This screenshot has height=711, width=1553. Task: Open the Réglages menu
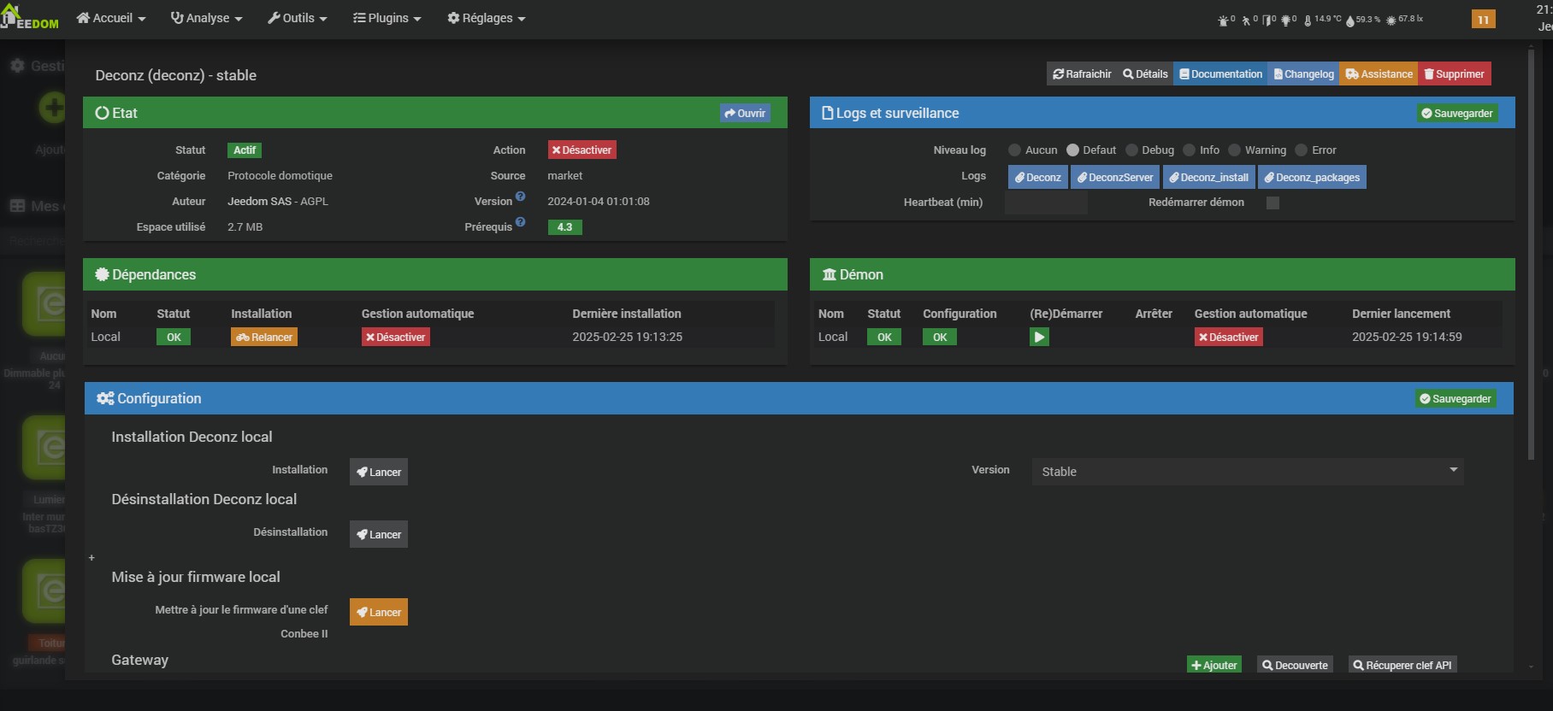coord(487,18)
